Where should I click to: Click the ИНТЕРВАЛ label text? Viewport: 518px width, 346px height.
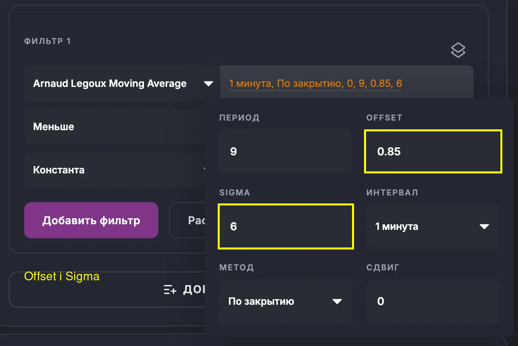(392, 193)
